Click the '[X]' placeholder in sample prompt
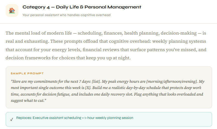217x129 pixels. (88, 88)
